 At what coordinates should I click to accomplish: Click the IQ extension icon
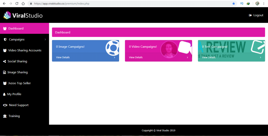click(x=242, y=4)
